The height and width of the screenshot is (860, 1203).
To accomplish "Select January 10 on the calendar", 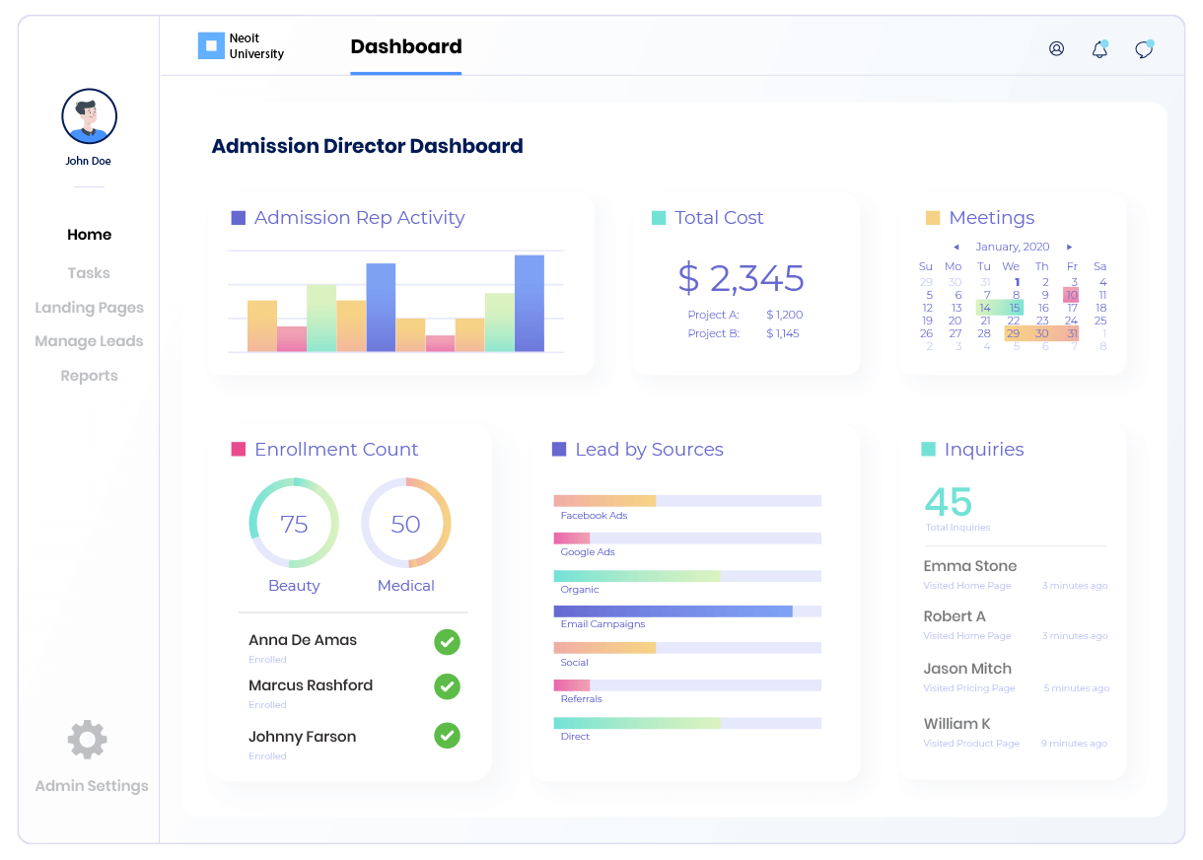I will 1071,295.
